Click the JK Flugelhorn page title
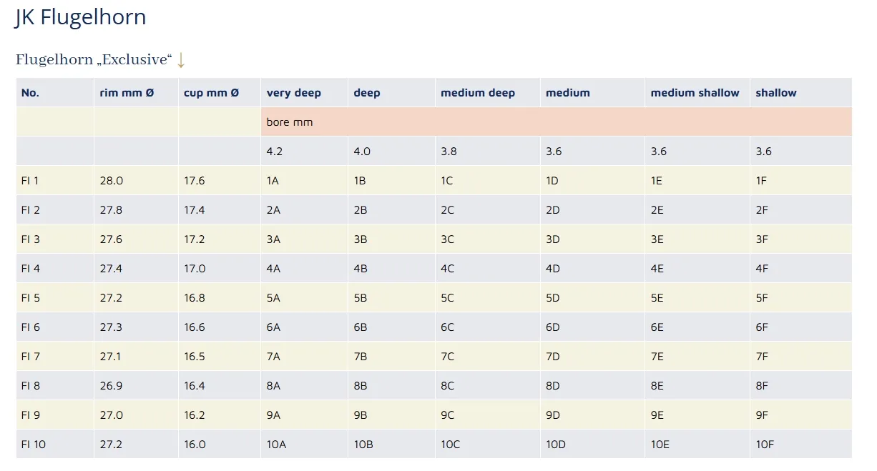 tap(80, 16)
